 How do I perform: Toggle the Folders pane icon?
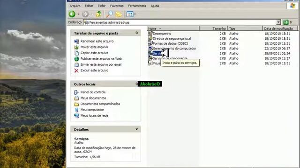119,14
